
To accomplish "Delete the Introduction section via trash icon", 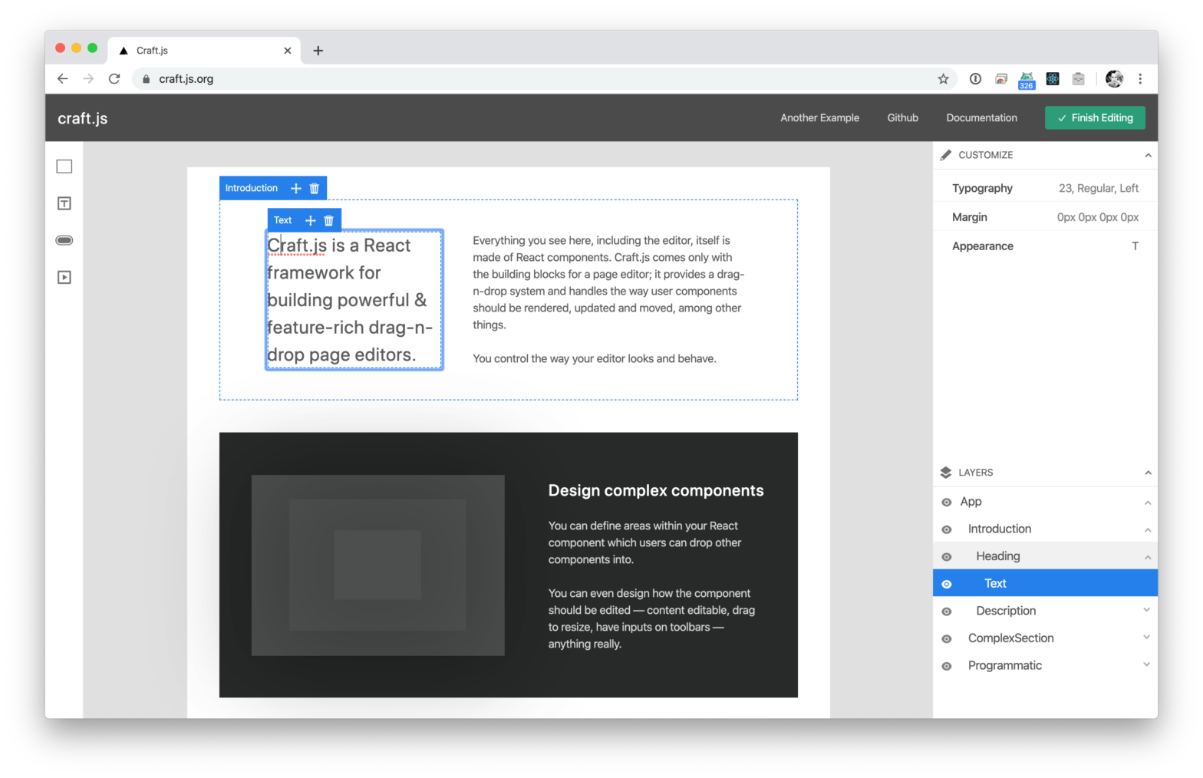I will point(314,189).
